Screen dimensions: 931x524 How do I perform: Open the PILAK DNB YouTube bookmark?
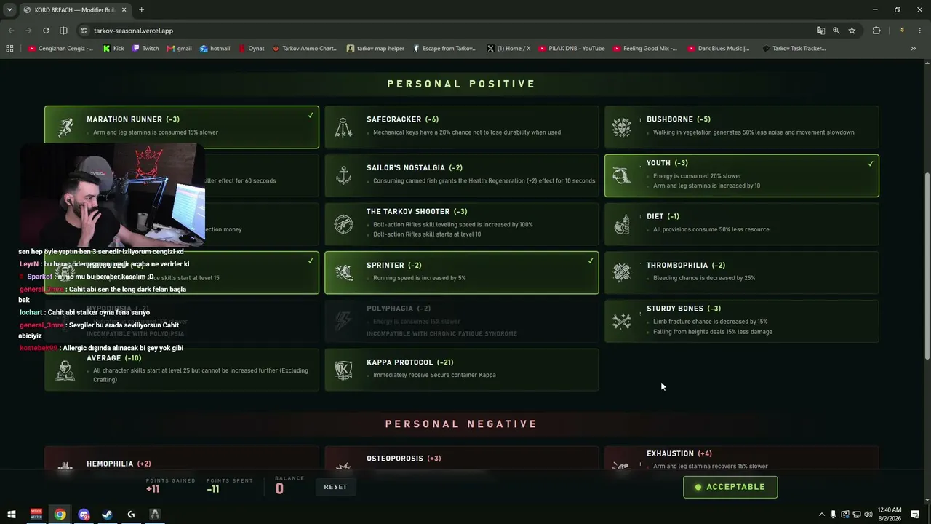point(572,49)
